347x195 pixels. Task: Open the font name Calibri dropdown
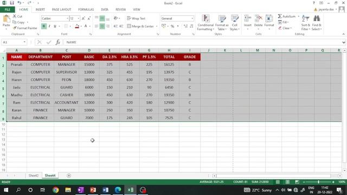[67, 18]
